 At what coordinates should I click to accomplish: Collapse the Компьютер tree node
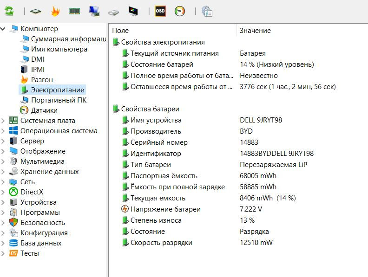[4, 29]
